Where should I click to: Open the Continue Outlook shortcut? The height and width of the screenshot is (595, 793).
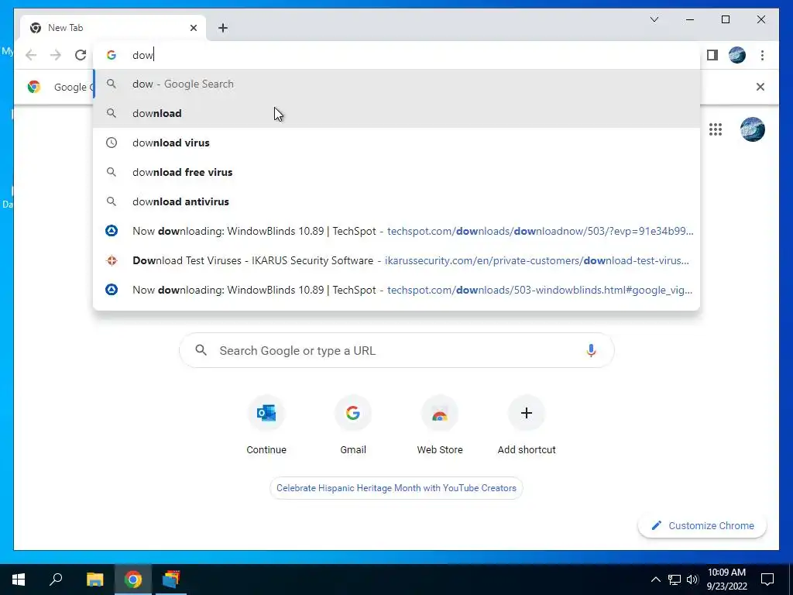point(266,426)
